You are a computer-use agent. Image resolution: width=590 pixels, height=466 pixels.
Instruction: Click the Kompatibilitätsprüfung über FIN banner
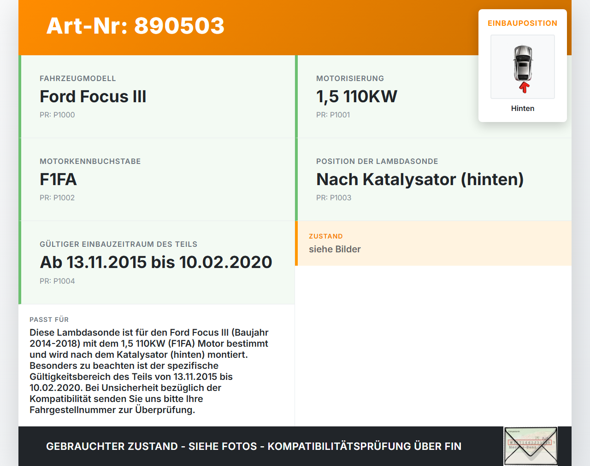coord(254,446)
